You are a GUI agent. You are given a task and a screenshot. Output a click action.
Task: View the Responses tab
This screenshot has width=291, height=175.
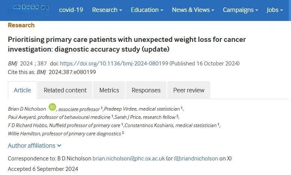(x=146, y=90)
